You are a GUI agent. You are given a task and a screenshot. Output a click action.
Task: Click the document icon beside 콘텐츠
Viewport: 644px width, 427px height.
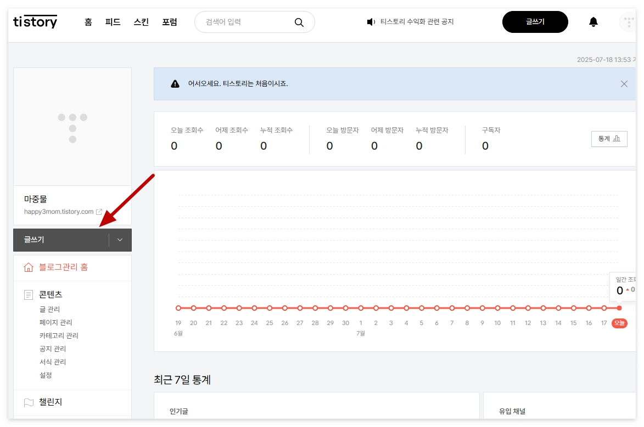[29, 294]
